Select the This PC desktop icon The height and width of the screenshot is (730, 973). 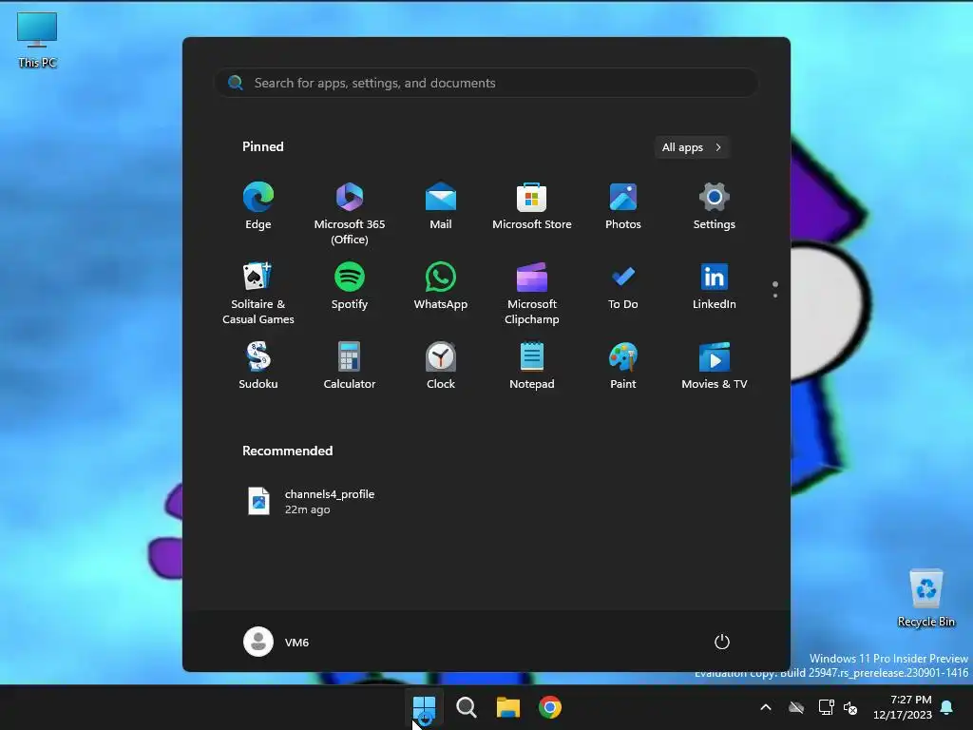[x=37, y=40]
